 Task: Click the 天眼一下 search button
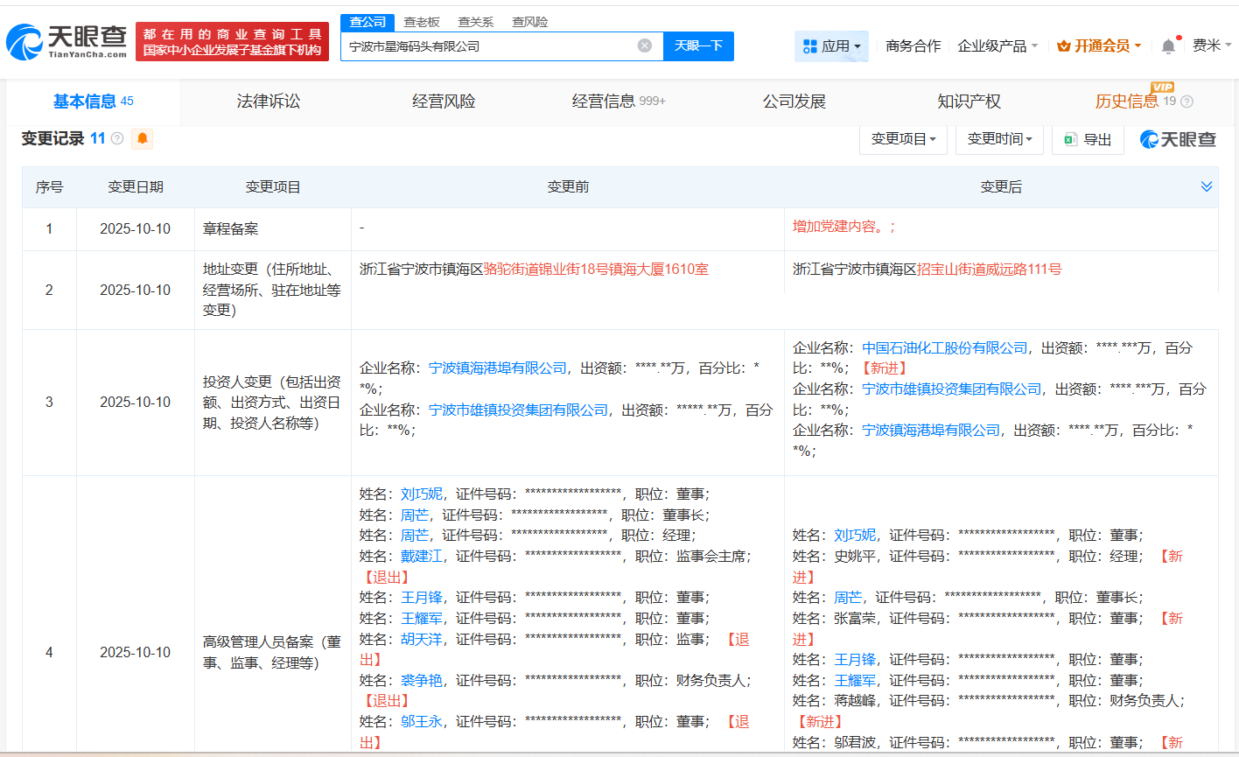click(699, 46)
